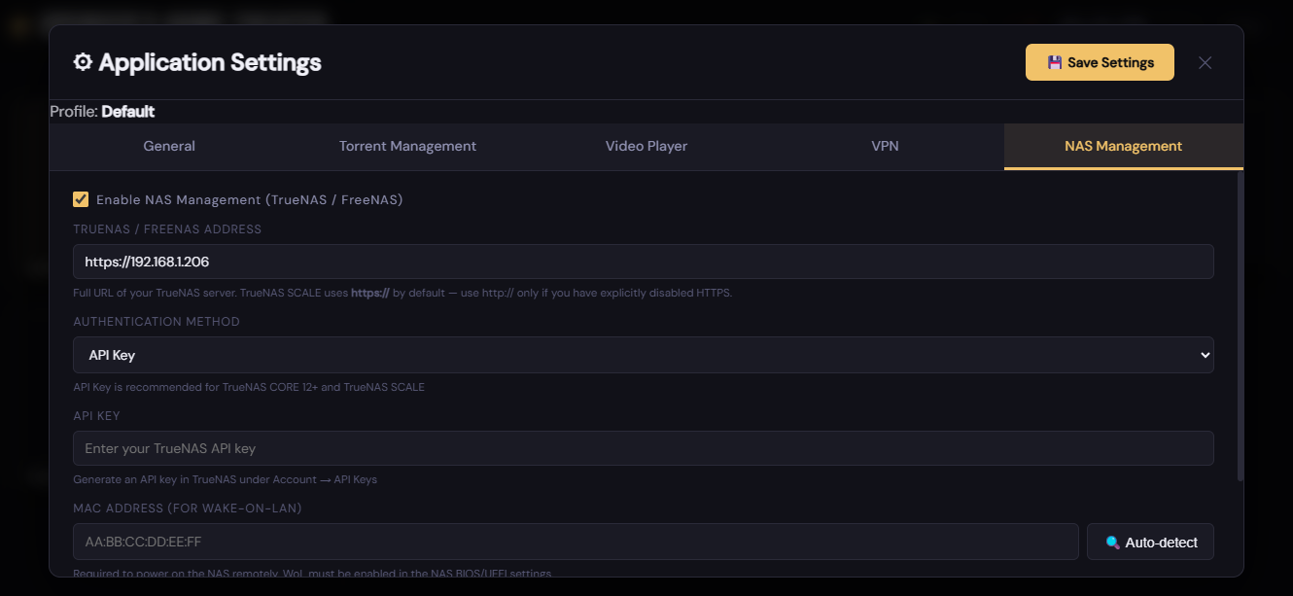Click the floppy disk icon on Save Settings
This screenshot has width=1293, height=596.
(1054, 61)
